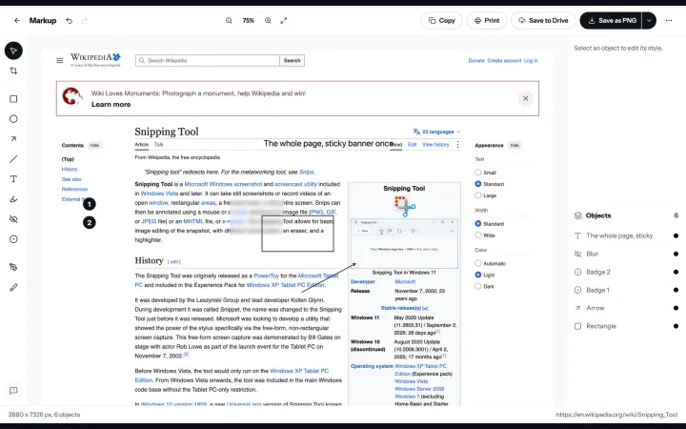Toggle fit-to-screen expand icon
This screenshot has width=686, height=429.
tap(284, 21)
